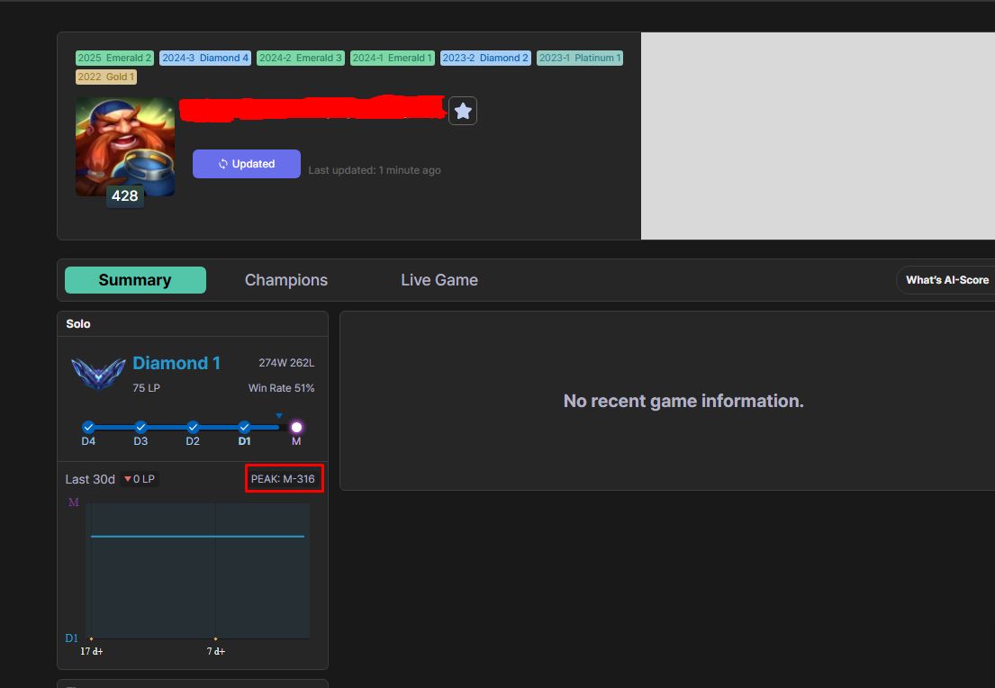Select the 2025 Emerald 2 season tag
Image resolution: width=995 pixels, height=688 pixels.
(x=114, y=58)
